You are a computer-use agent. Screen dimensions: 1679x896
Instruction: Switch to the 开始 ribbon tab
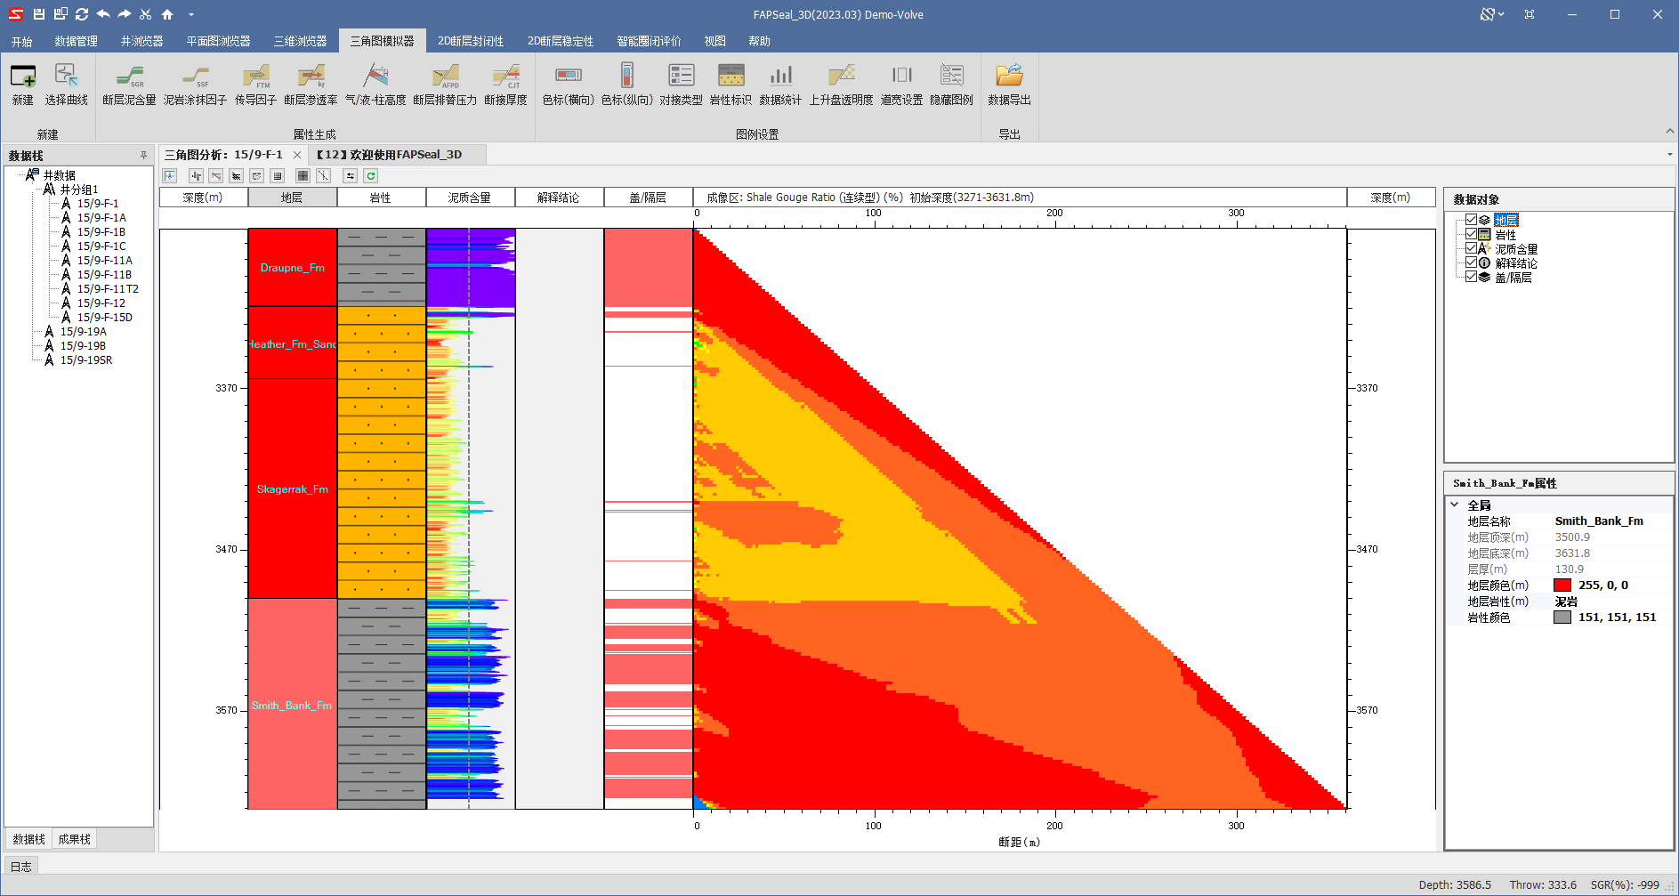[x=22, y=41]
